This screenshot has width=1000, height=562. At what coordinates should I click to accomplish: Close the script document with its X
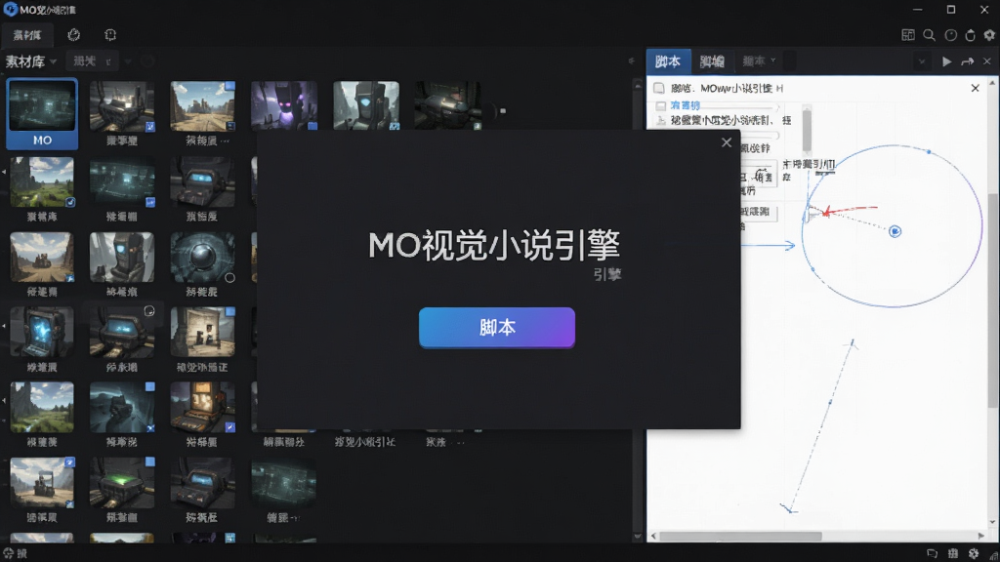click(976, 88)
